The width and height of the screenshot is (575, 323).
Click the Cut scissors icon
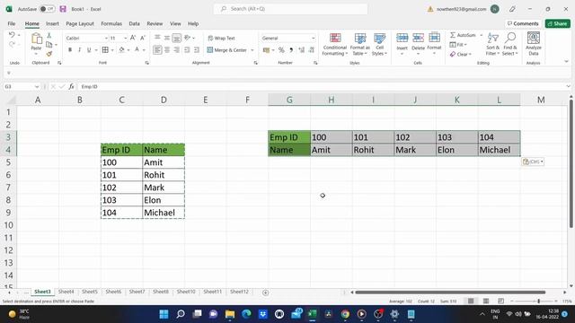pyautogui.click(x=49, y=36)
